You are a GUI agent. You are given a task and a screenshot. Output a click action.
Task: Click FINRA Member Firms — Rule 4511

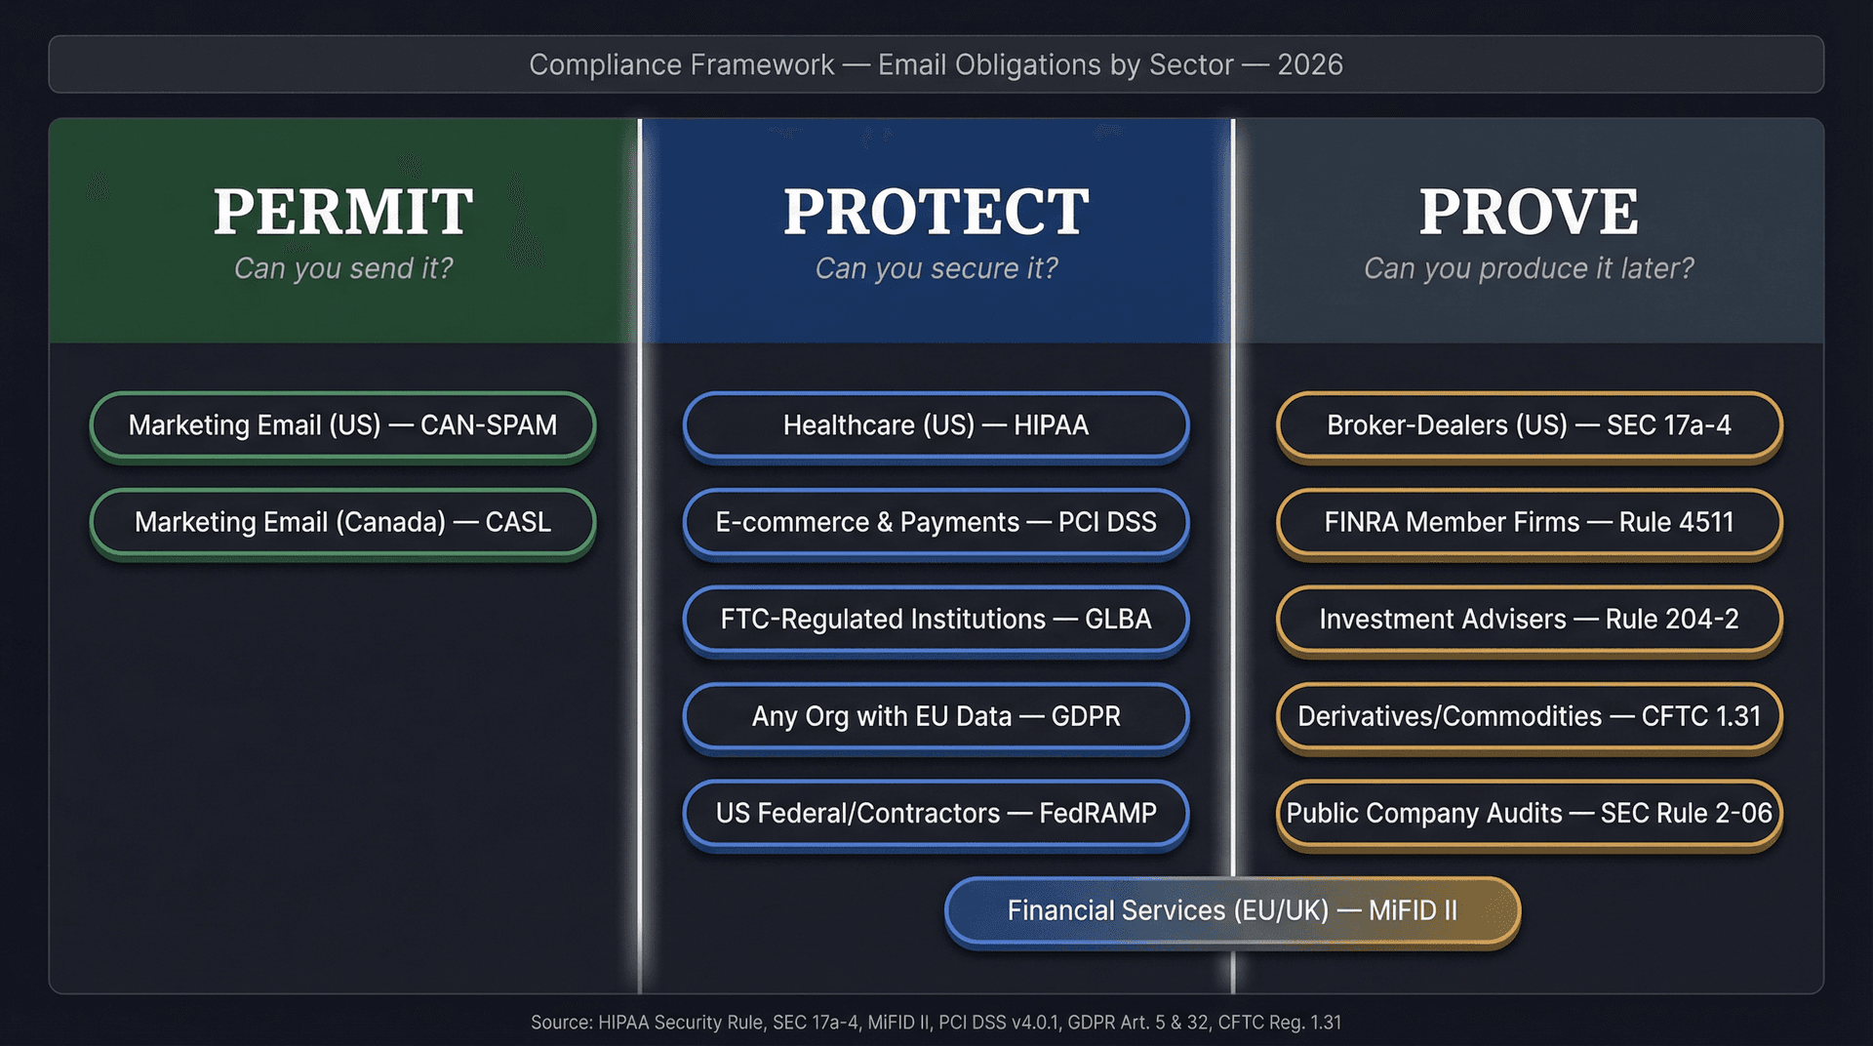pyautogui.click(x=1528, y=522)
